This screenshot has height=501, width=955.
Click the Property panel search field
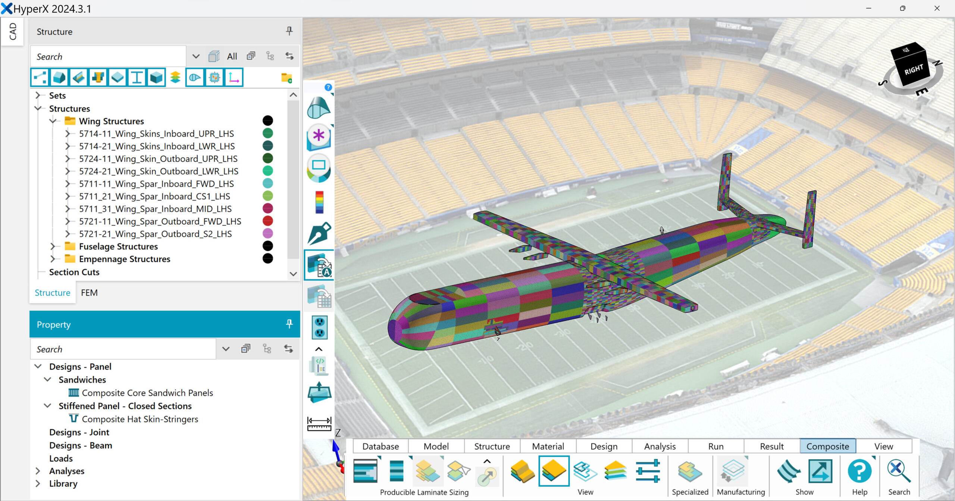[x=123, y=349]
